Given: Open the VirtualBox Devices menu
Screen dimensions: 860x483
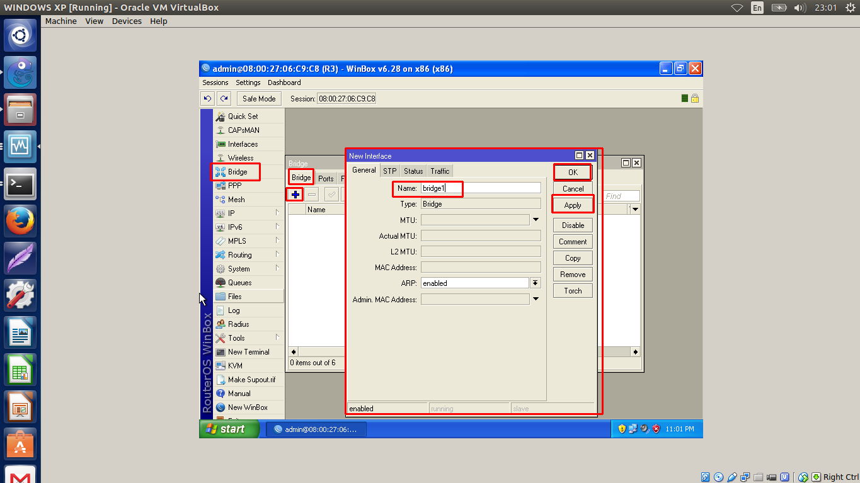Looking at the screenshot, I should click(x=127, y=21).
